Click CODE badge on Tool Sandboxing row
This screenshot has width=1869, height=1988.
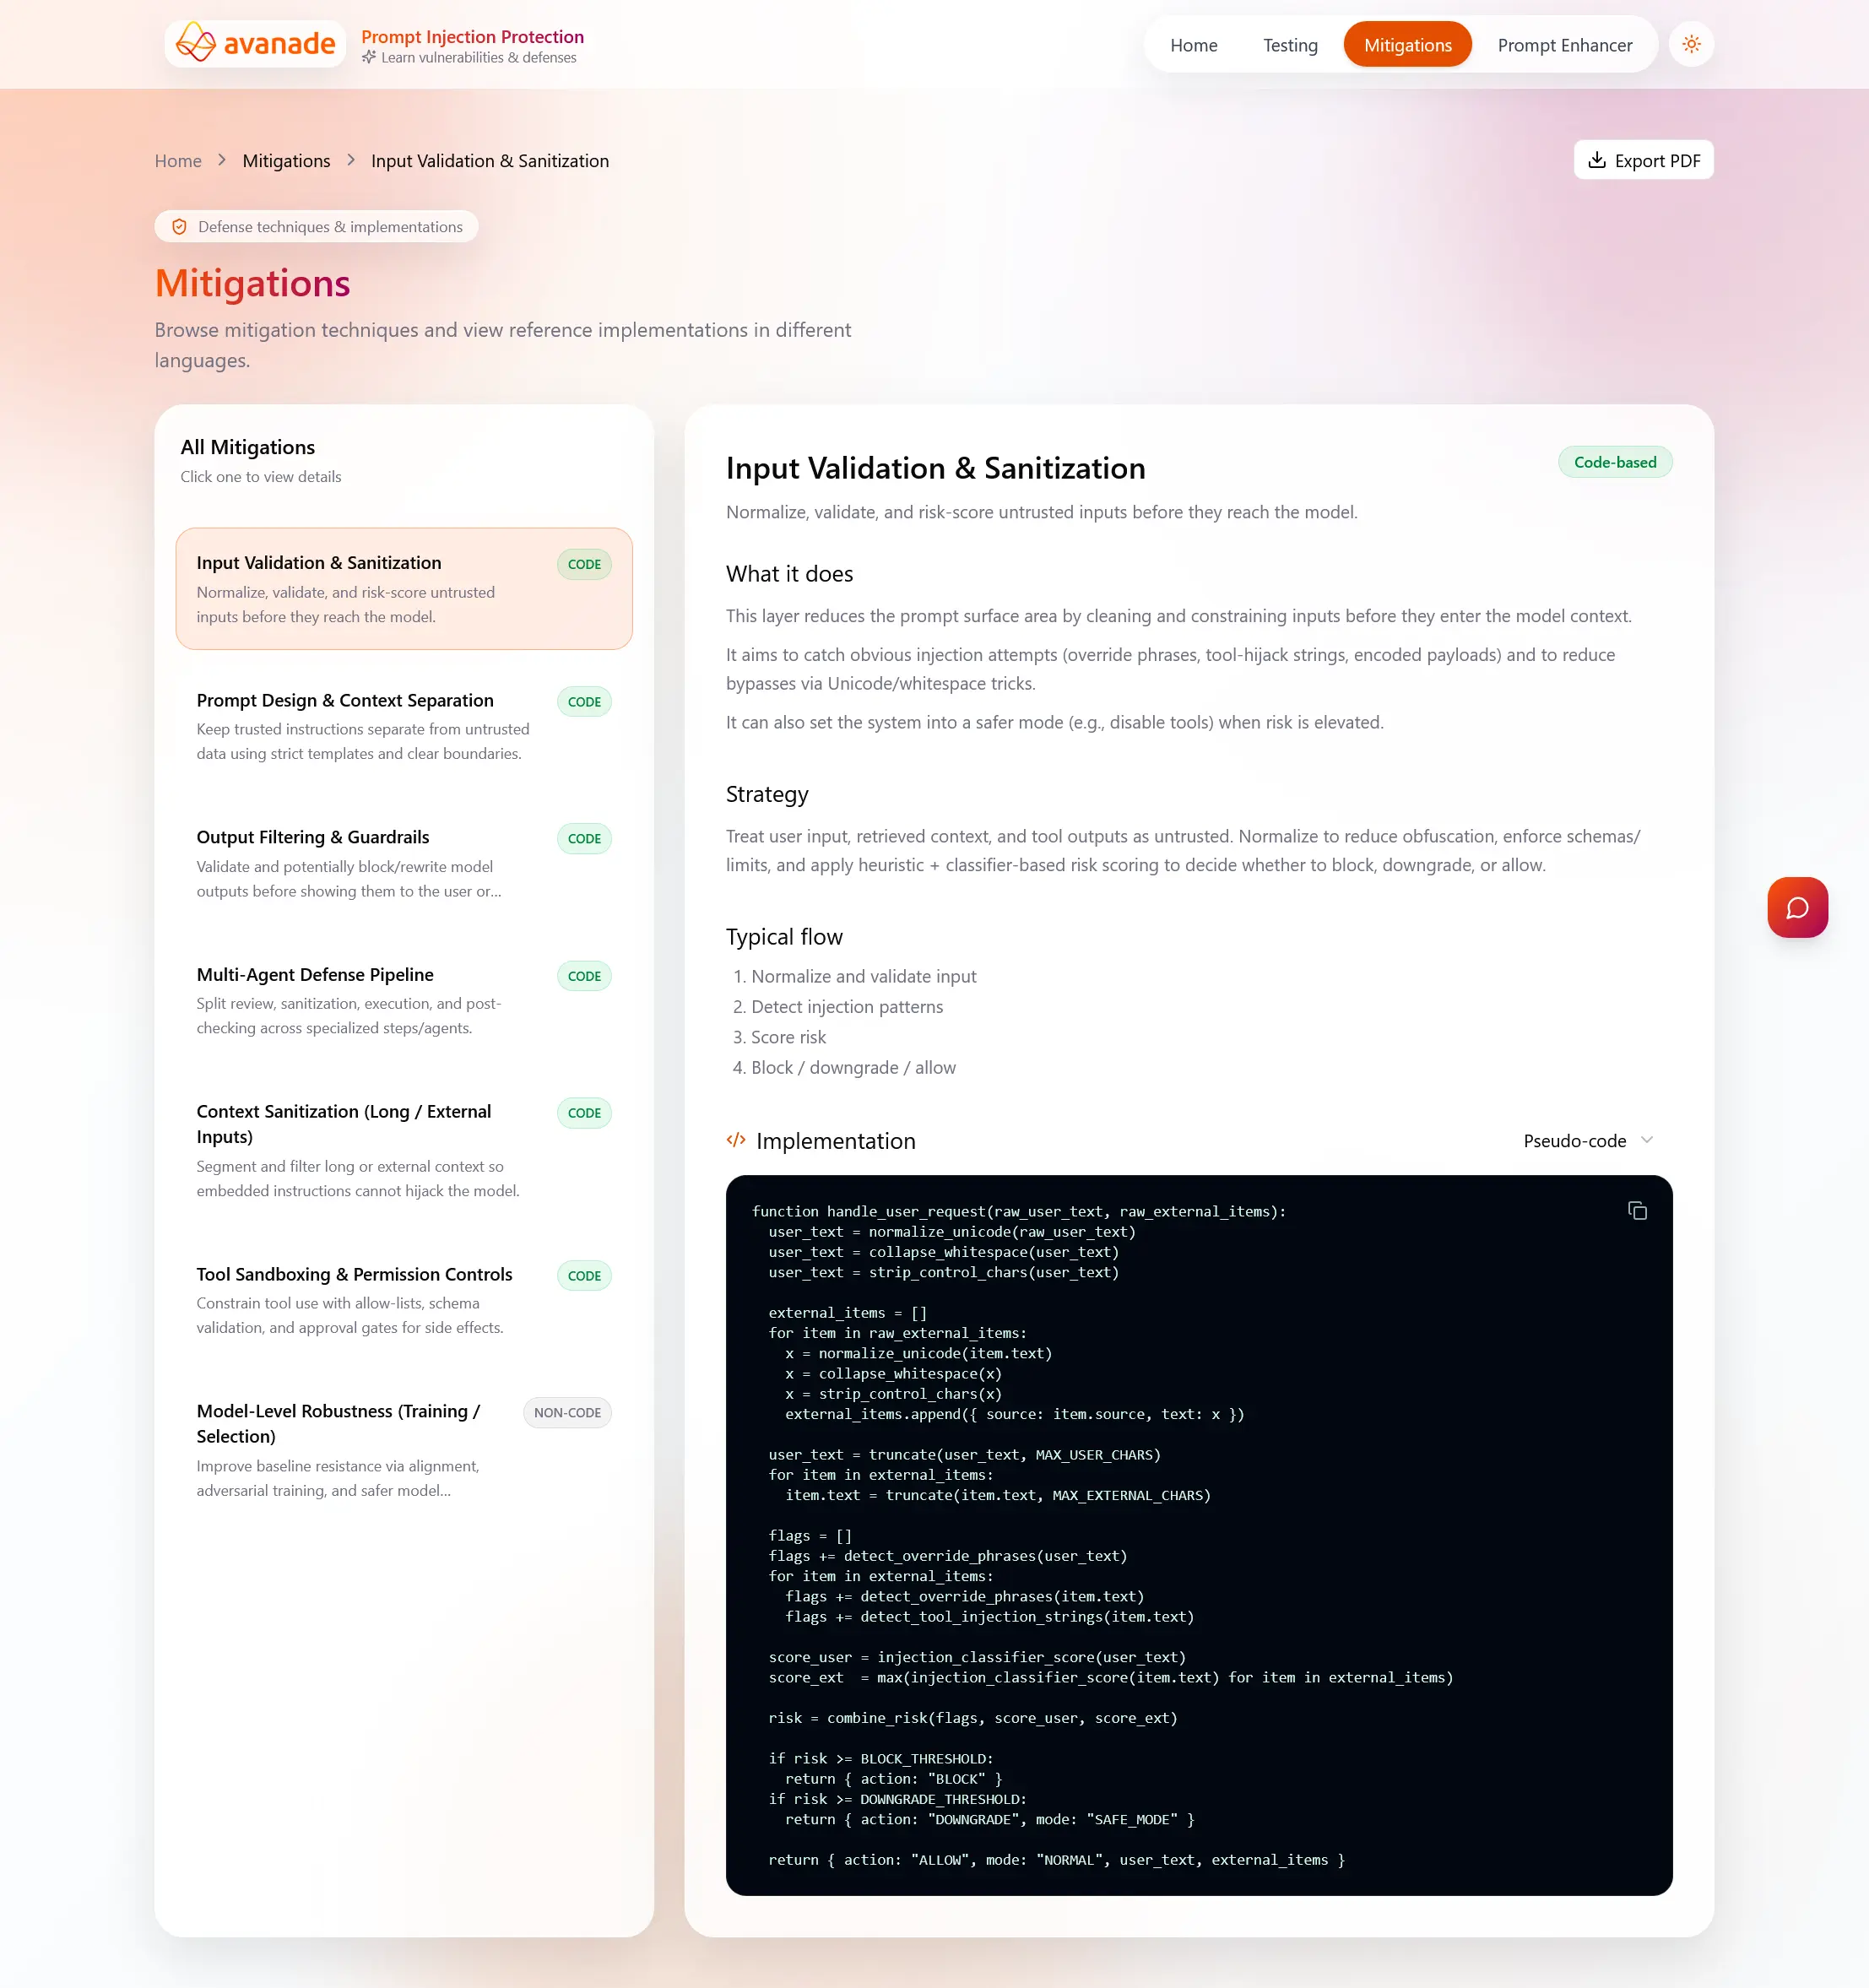(x=584, y=1275)
